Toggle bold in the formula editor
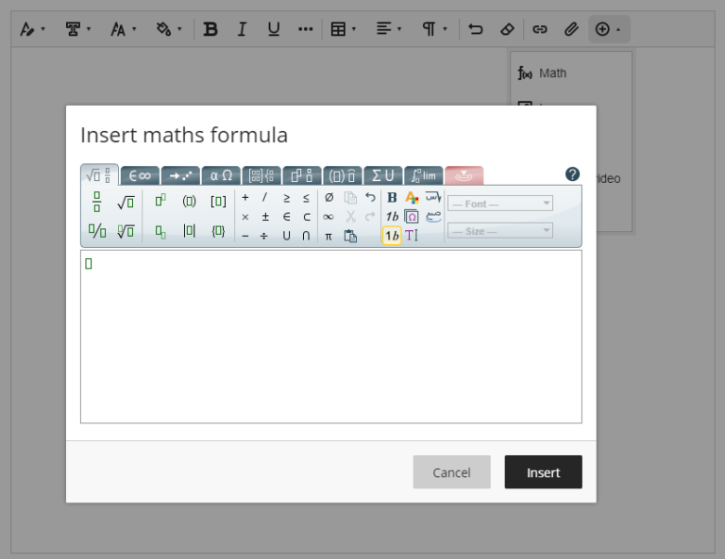 click(392, 198)
